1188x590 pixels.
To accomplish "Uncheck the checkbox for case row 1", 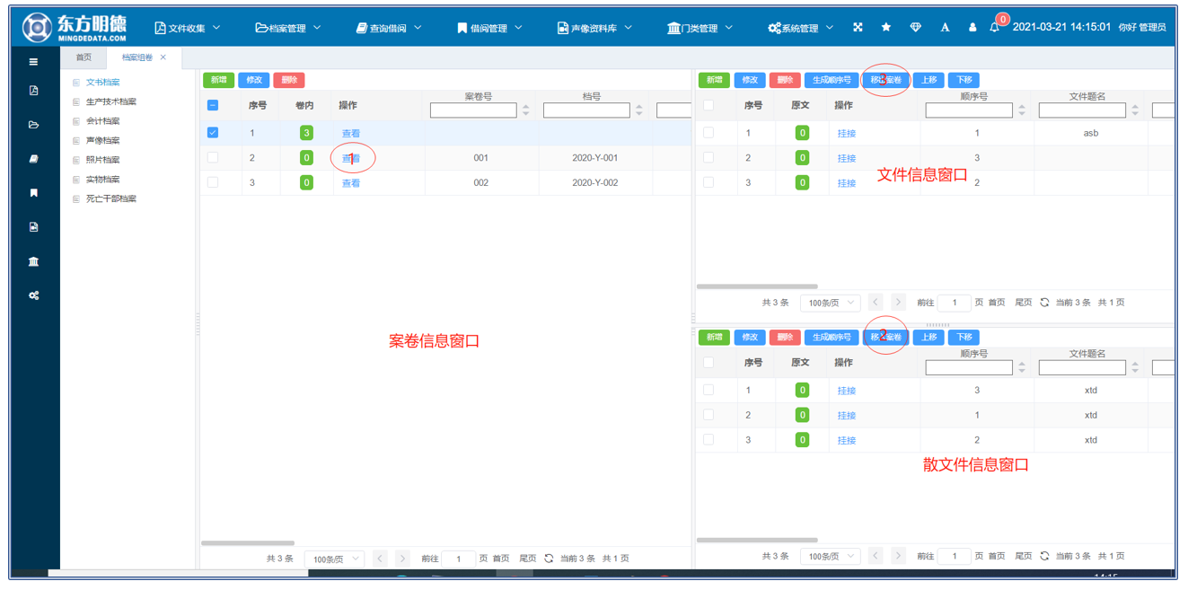I will coord(213,133).
